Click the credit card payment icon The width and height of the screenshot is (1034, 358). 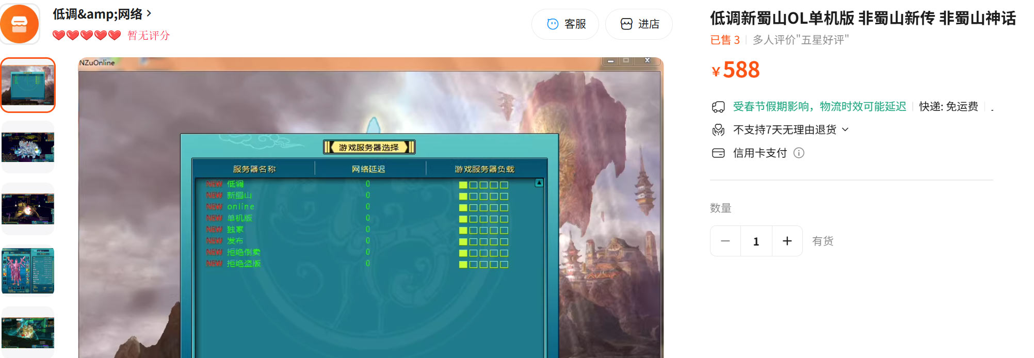click(718, 153)
